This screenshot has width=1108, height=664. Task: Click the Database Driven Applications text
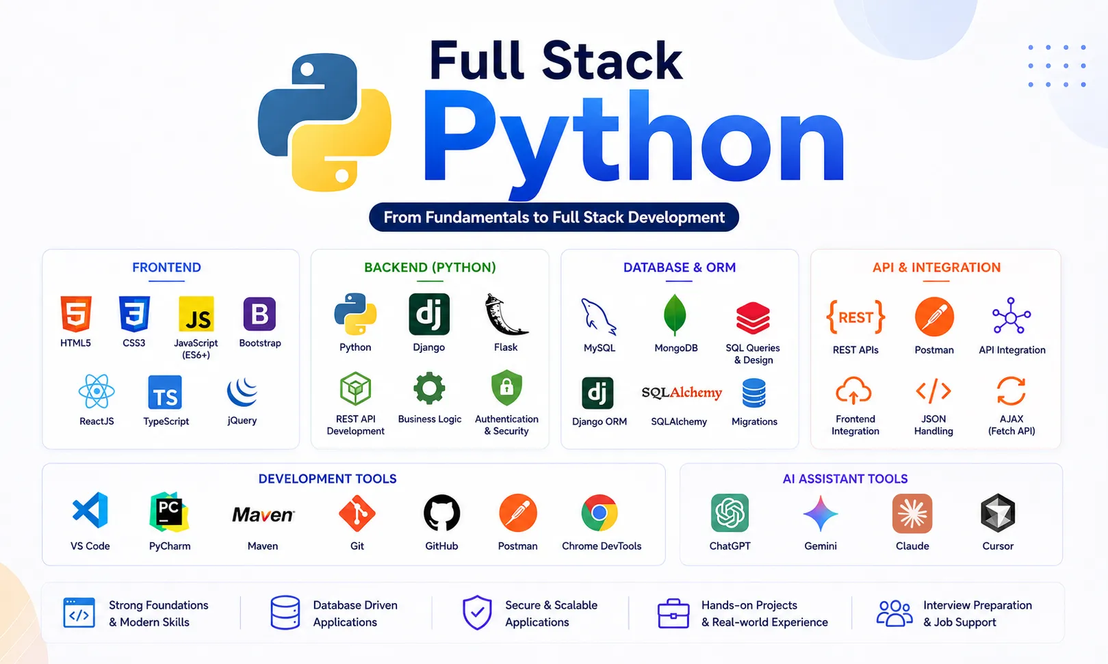tap(355, 613)
